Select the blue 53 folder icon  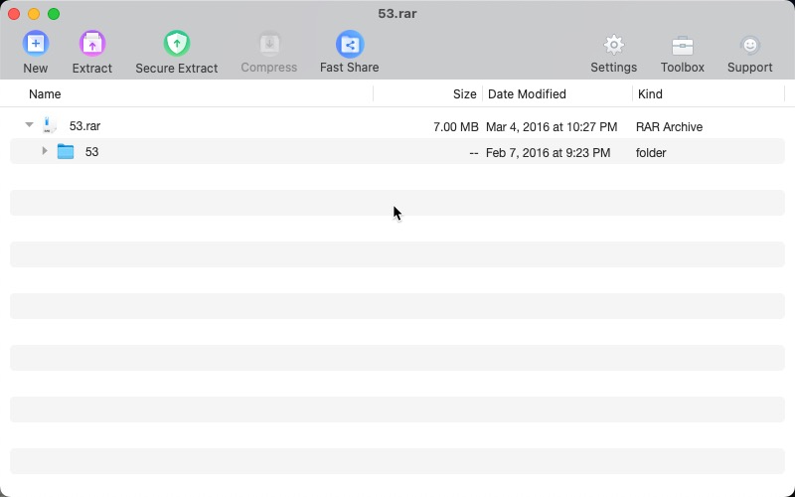pos(66,152)
